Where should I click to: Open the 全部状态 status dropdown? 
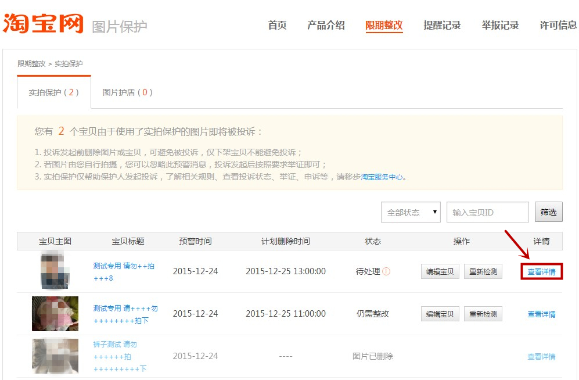(x=411, y=212)
